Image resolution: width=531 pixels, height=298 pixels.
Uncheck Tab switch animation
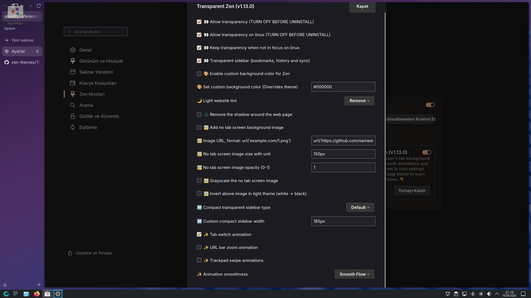(199, 234)
